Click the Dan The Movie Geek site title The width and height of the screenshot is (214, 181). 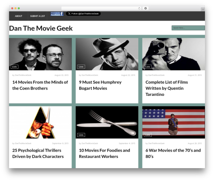click(41, 28)
